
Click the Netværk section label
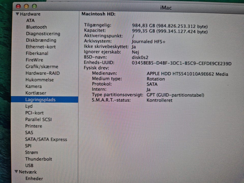28,172
